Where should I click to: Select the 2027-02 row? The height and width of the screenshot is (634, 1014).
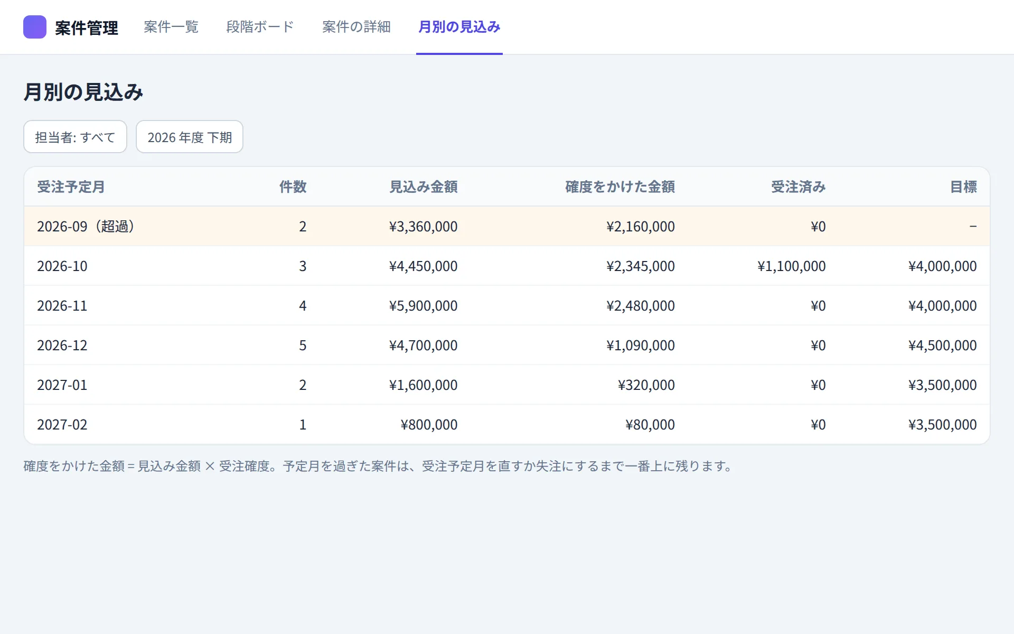point(507,424)
